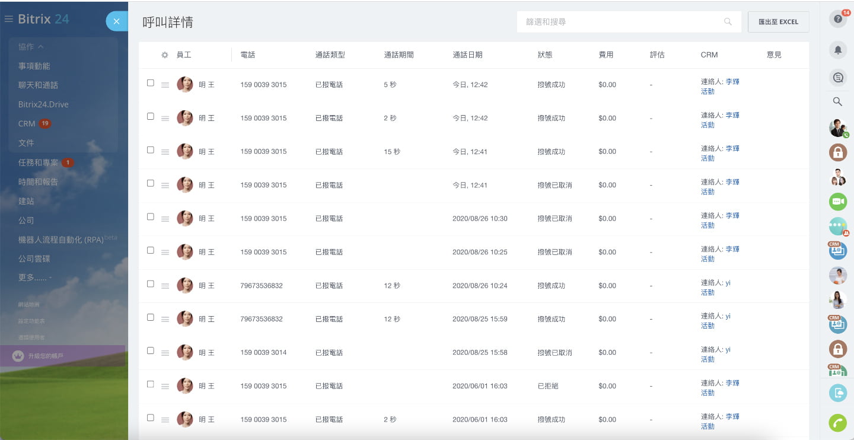Open the grid settings gear icon
This screenshot has width=854, height=440.
tap(165, 55)
